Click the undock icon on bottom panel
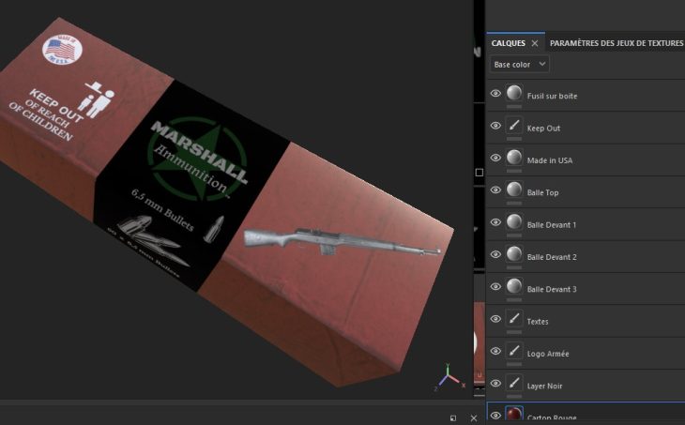 453,417
